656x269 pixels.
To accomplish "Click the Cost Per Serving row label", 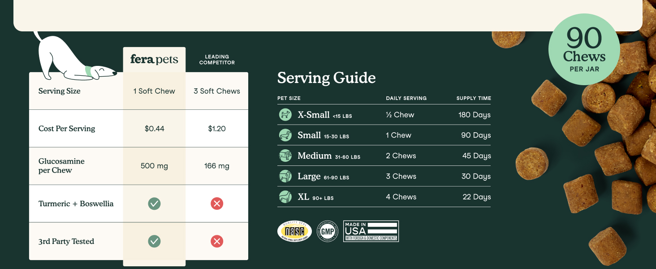I will [x=67, y=129].
